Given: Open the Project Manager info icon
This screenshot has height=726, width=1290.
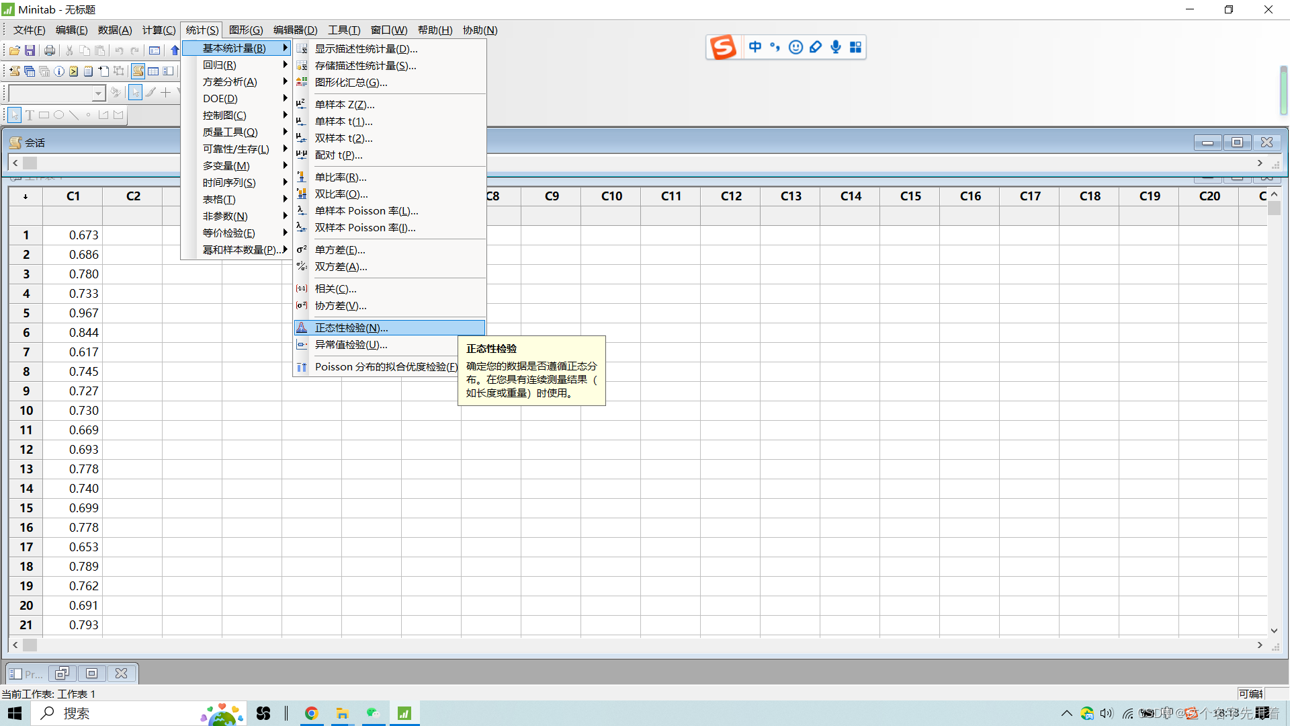Looking at the screenshot, I should click(x=59, y=71).
